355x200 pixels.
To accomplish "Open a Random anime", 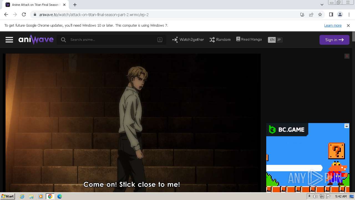I will click(x=220, y=40).
